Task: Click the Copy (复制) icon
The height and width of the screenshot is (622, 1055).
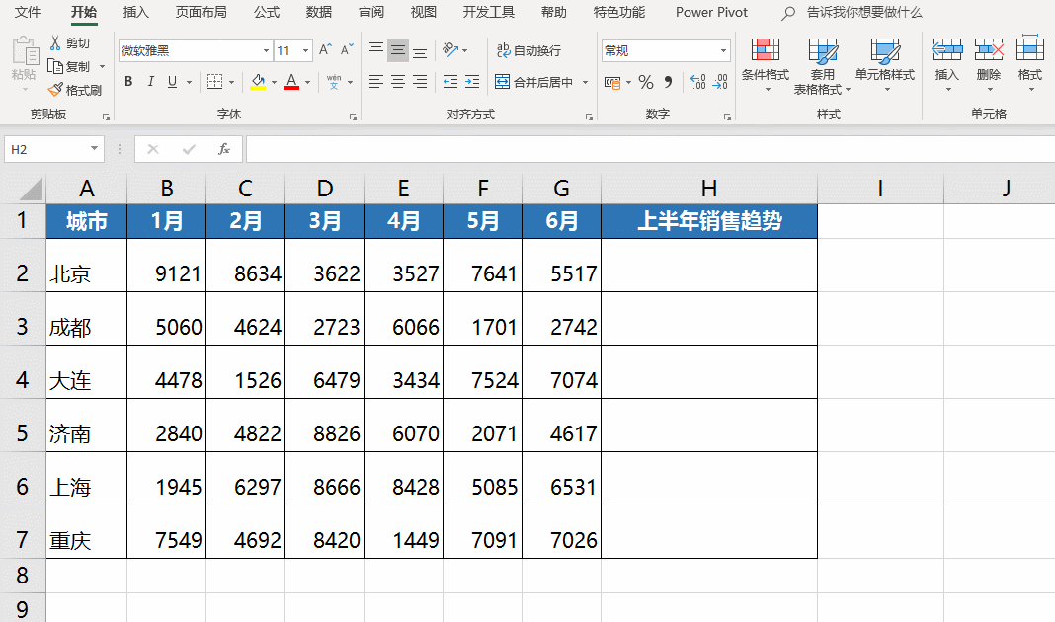Action: (55, 66)
